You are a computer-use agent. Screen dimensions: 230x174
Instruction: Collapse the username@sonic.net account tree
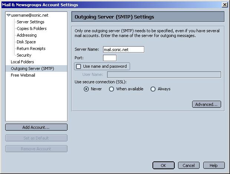pos(9,16)
